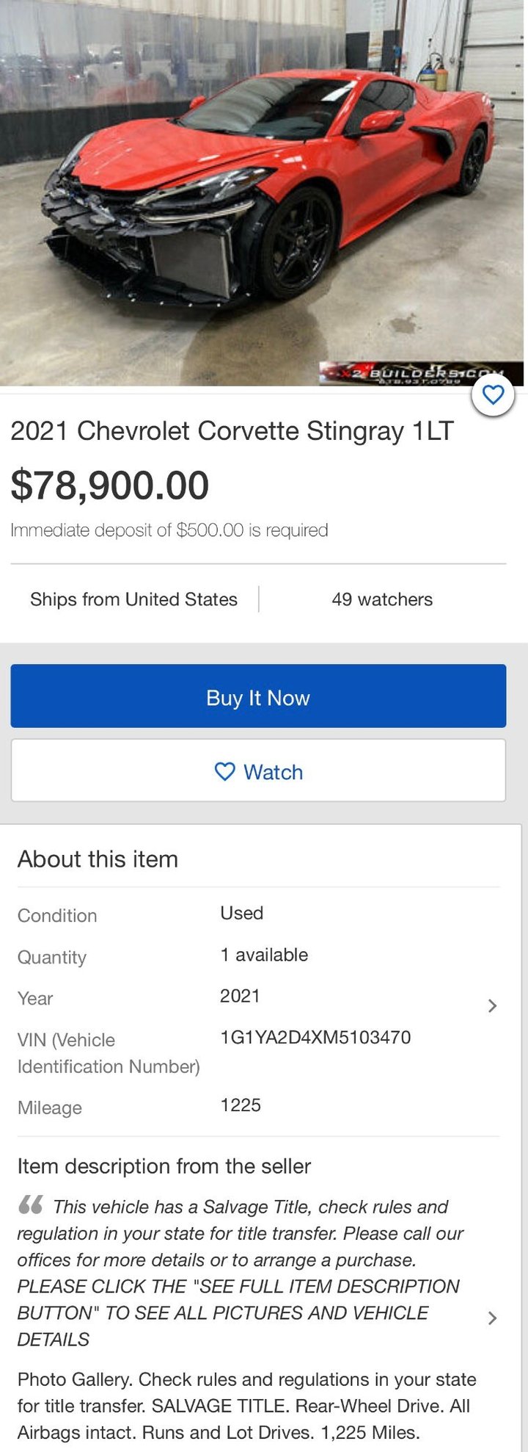Tap the Condition value Used

(x=241, y=913)
